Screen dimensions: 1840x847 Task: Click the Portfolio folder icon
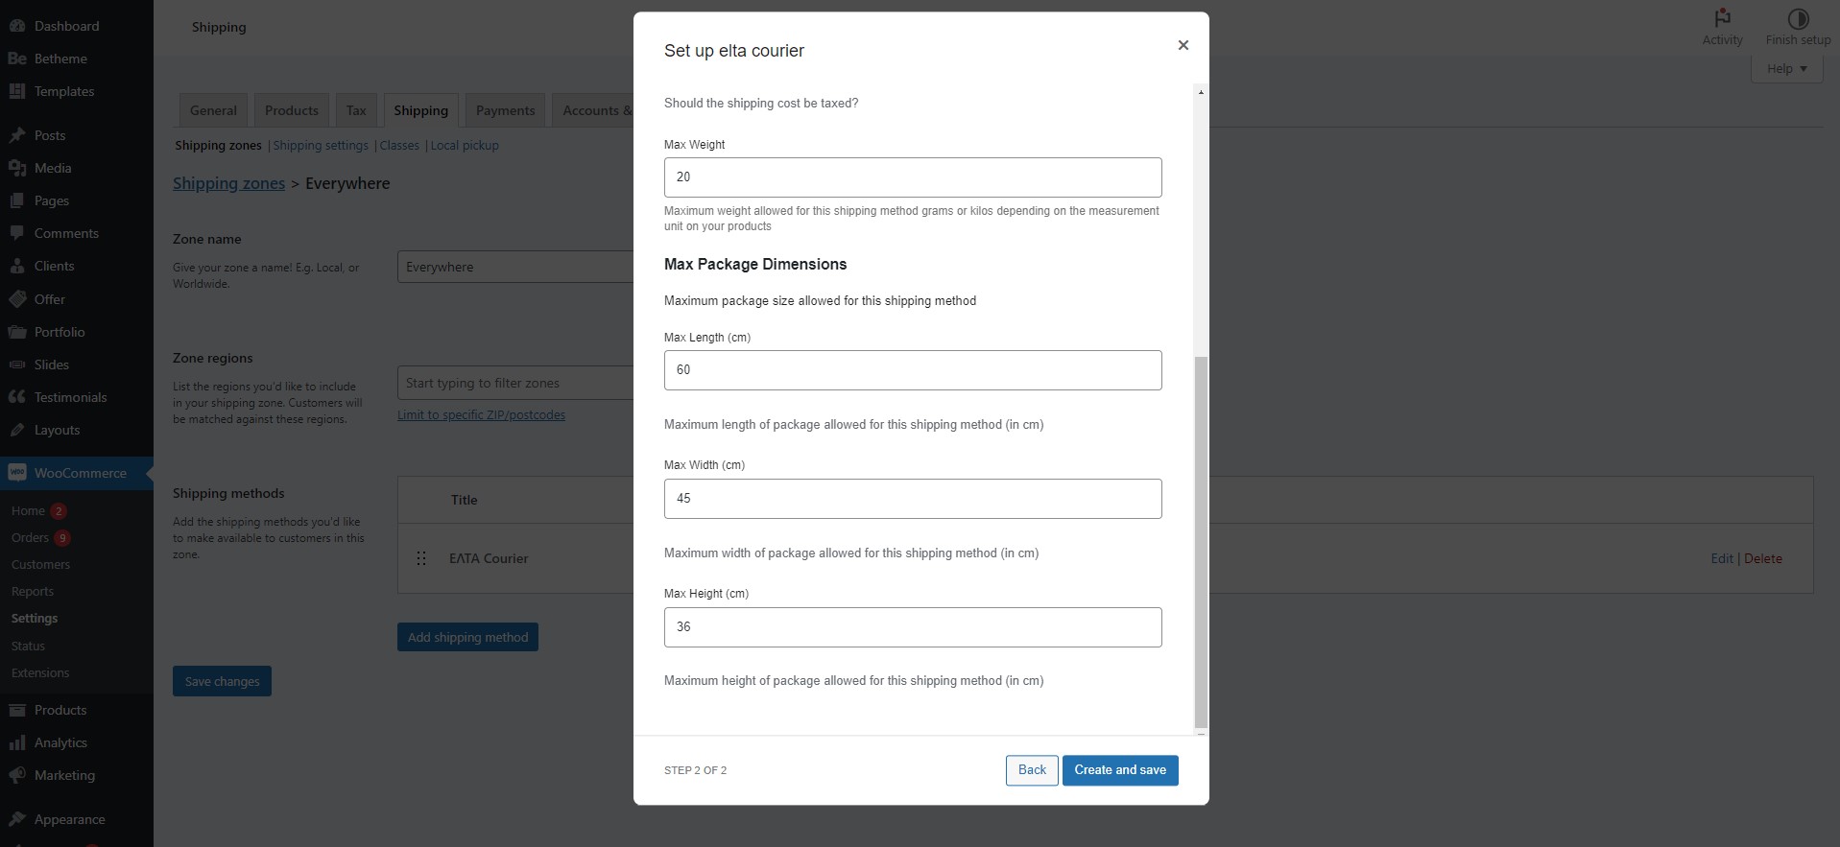point(16,332)
